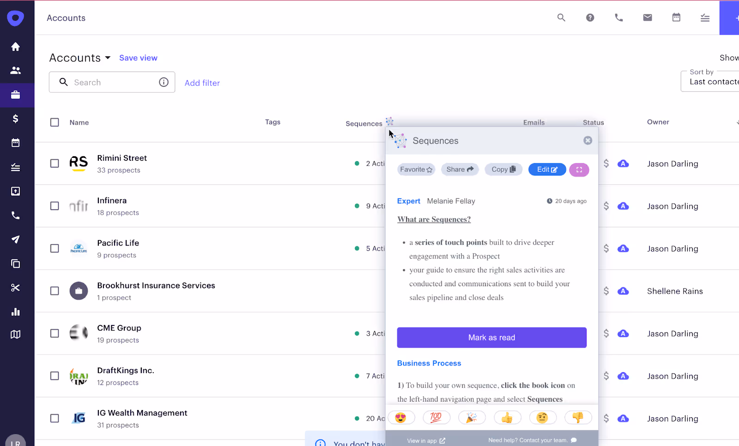739x446 pixels.
Task: Open the Outreach home icon in sidebar
Action: (x=15, y=47)
